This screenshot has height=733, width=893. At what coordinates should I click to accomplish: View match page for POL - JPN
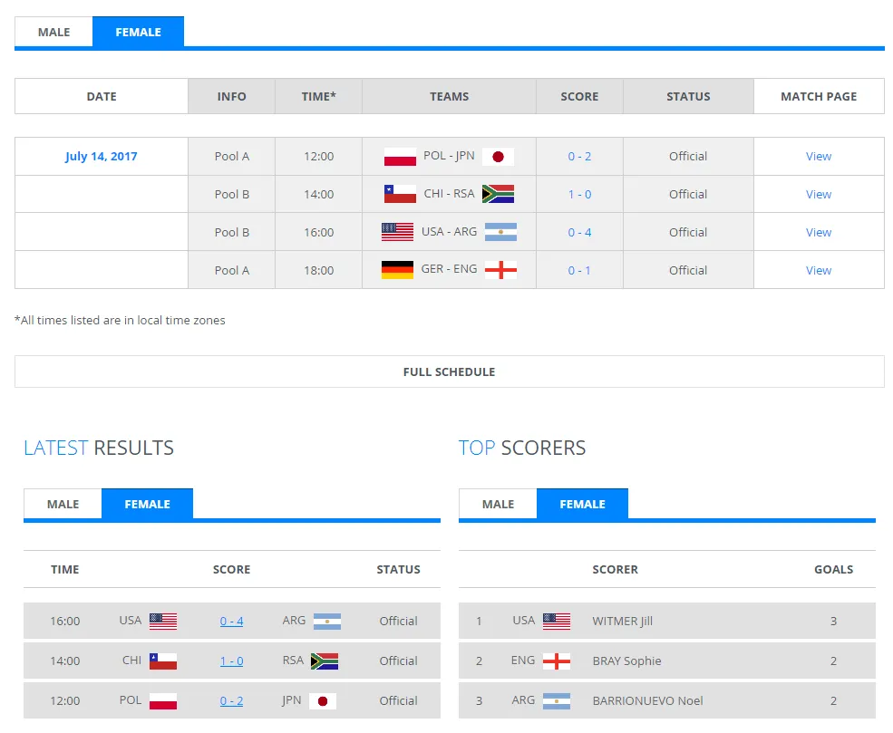[x=818, y=157]
